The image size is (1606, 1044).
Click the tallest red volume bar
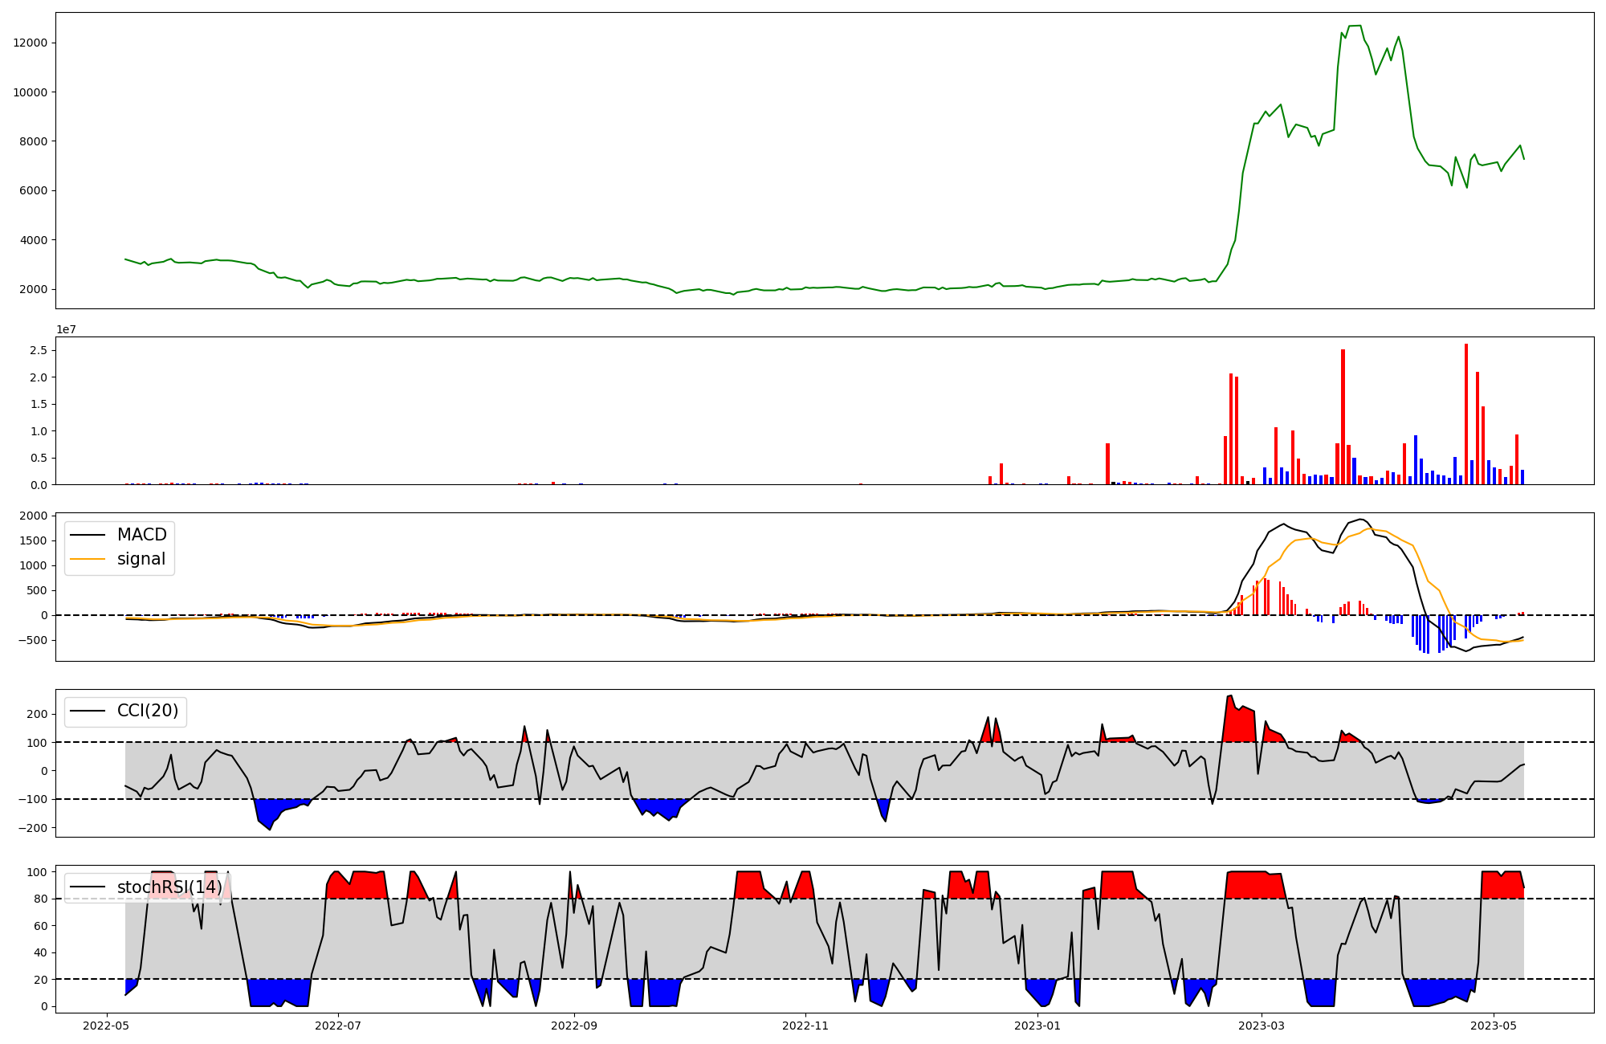[1466, 414]
